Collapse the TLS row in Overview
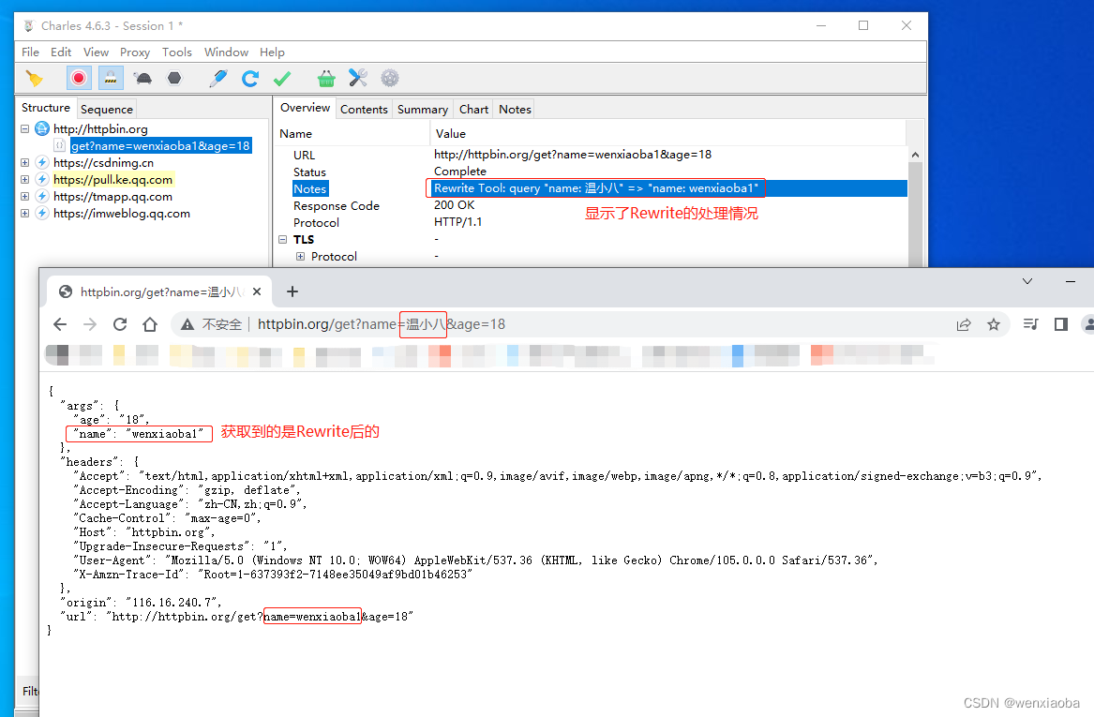Image resolution: width=1094 pixels, height=717 pixels. 283,239
